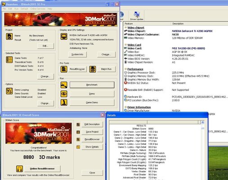Click the Benchmark run icon

pyautogui.click(x=64, y=85)
